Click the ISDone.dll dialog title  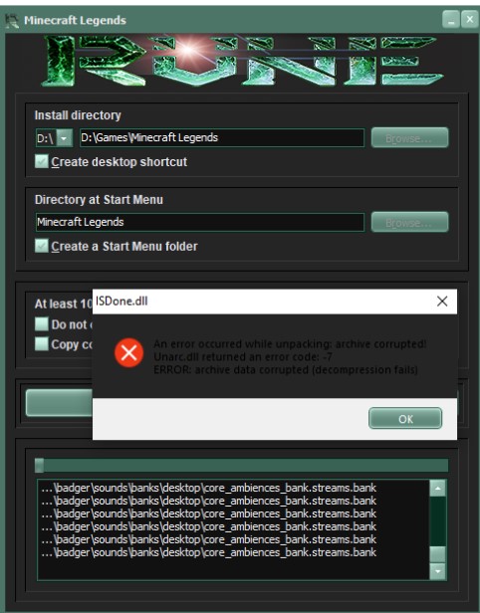[121, 301]
